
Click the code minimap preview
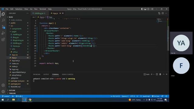coord(162,21)
